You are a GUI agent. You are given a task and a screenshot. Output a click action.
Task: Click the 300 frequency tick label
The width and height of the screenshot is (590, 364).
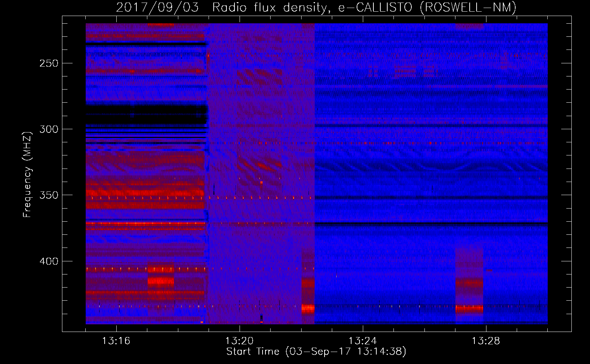pyautogui.click(x=49, y=129)
